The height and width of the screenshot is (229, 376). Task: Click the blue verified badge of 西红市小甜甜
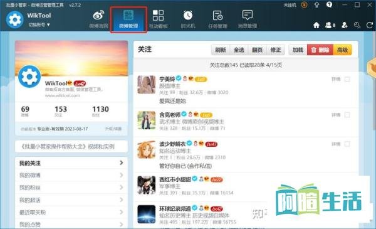[195, 178]
